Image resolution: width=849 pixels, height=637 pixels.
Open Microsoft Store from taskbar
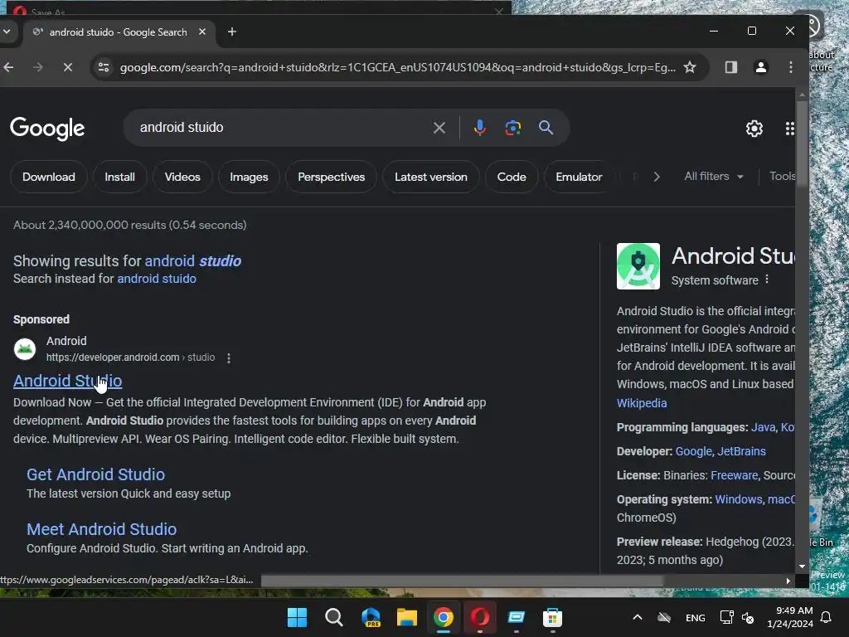(x=552, y=617)
